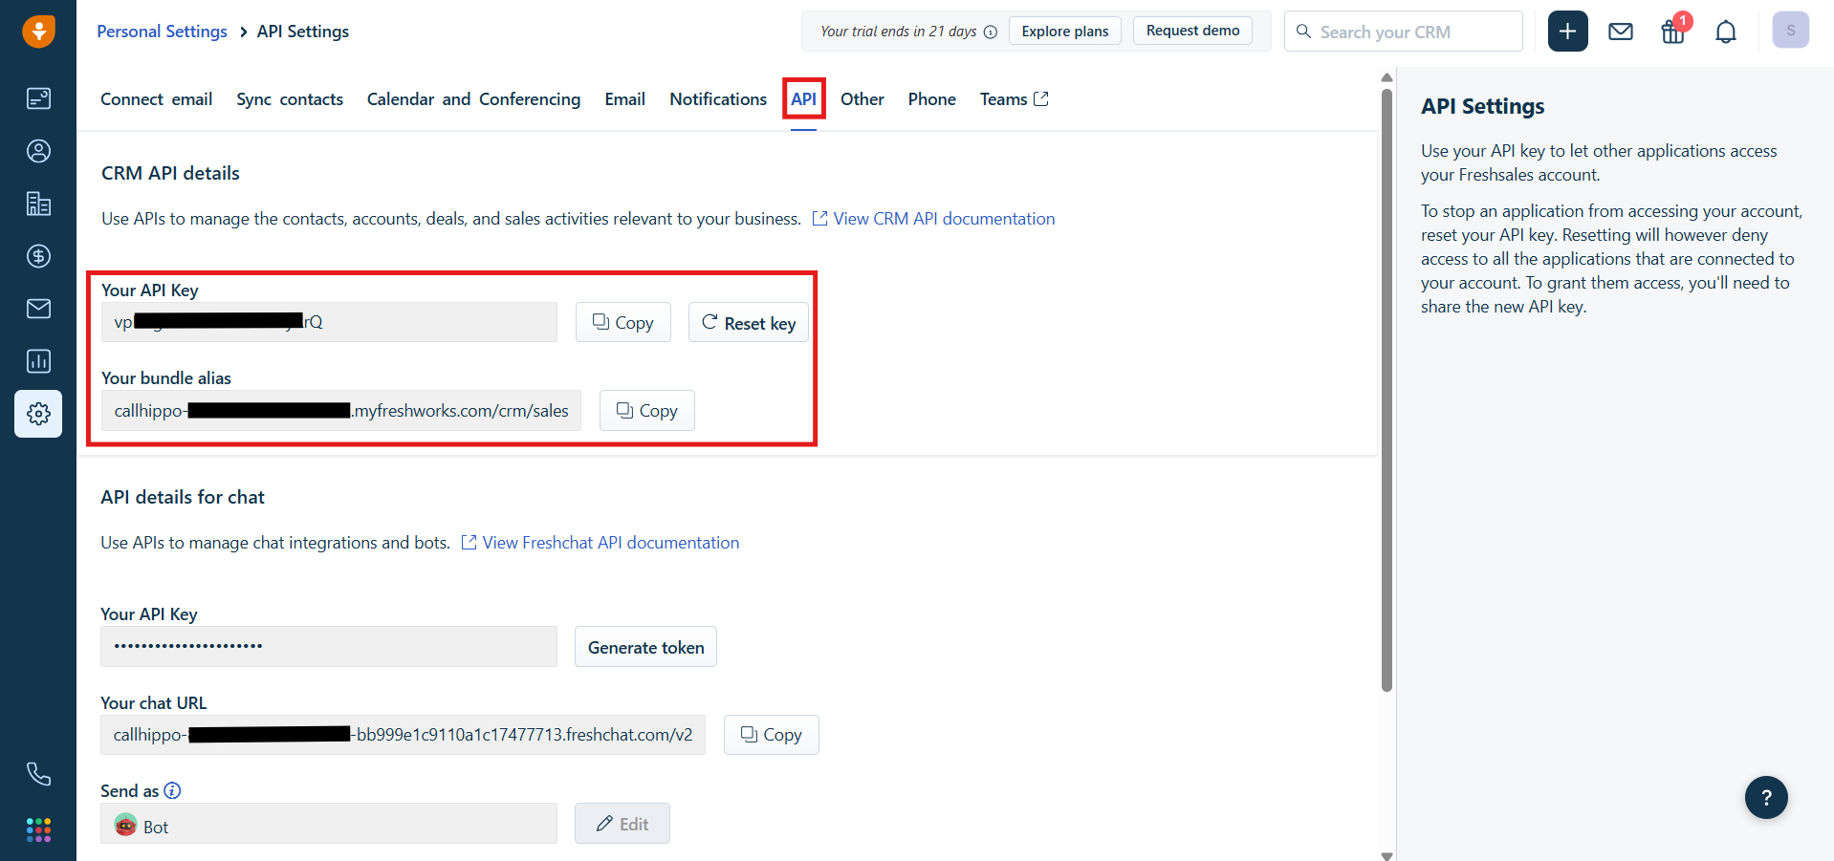Open View CRM API documentation link
The height and width of the screenshot is (861, 1834).
[933, 219]
